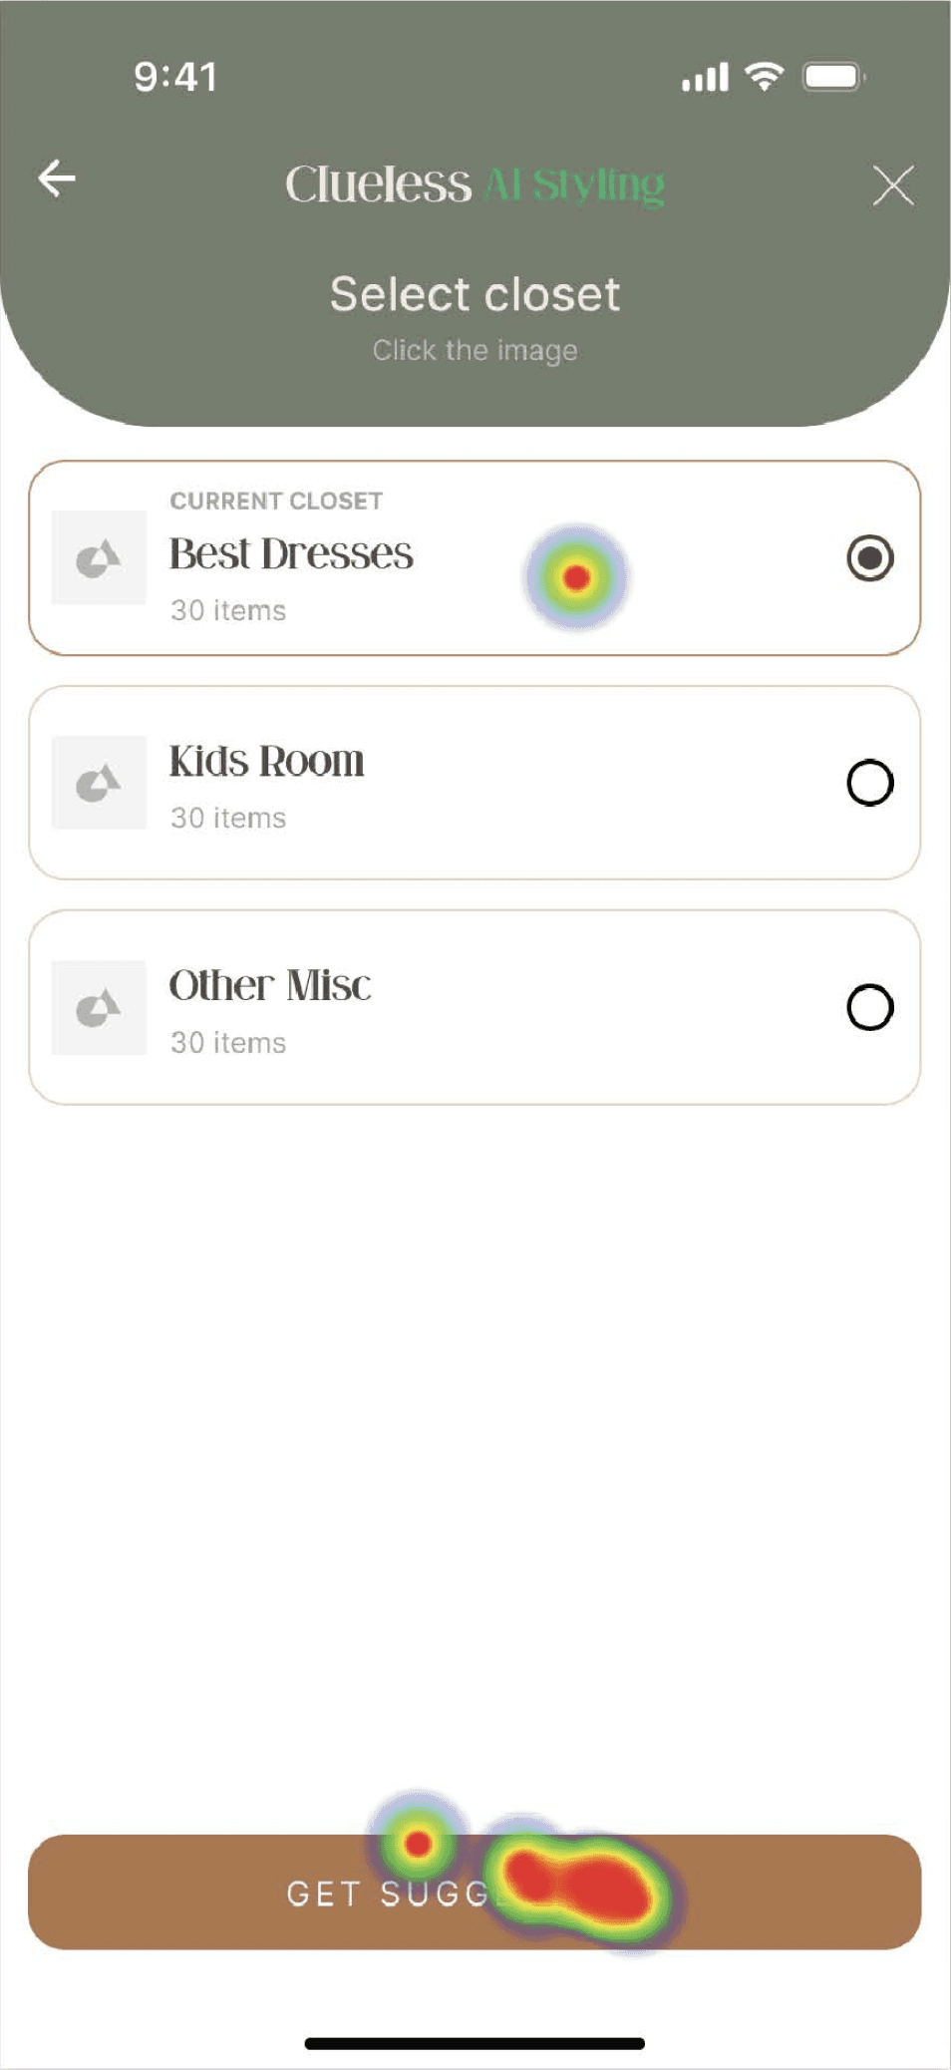Screen dimensions: 951x2070
Task: Click the Best Dresses closet title
Action: [x=291, y=554]
